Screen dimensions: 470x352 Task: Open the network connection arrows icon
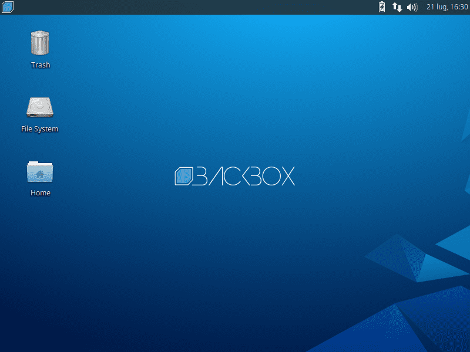pyautogui.click(x=397, y=7)
